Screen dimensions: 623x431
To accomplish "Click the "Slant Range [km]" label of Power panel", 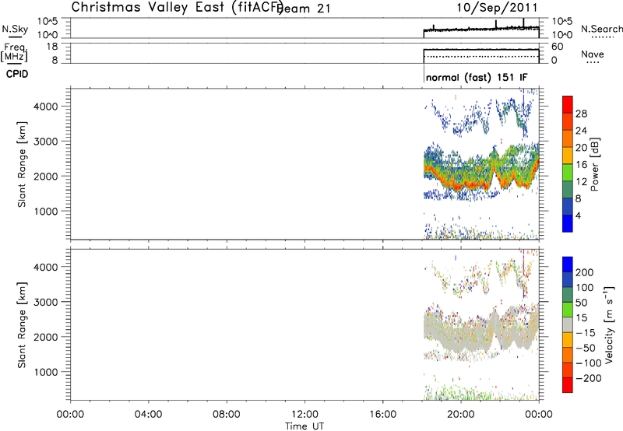I will tap(22, 164).
